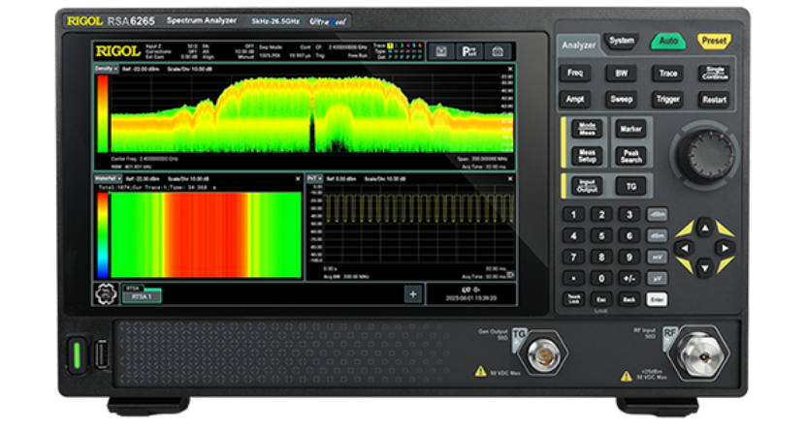
Task: Toggle the Touch Lock key
Action: tap(573, 299)
